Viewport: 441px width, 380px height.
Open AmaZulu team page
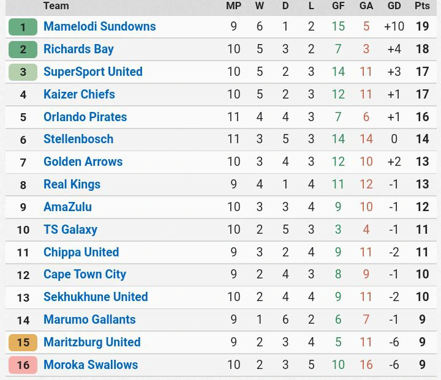click(x=67, y=207)
